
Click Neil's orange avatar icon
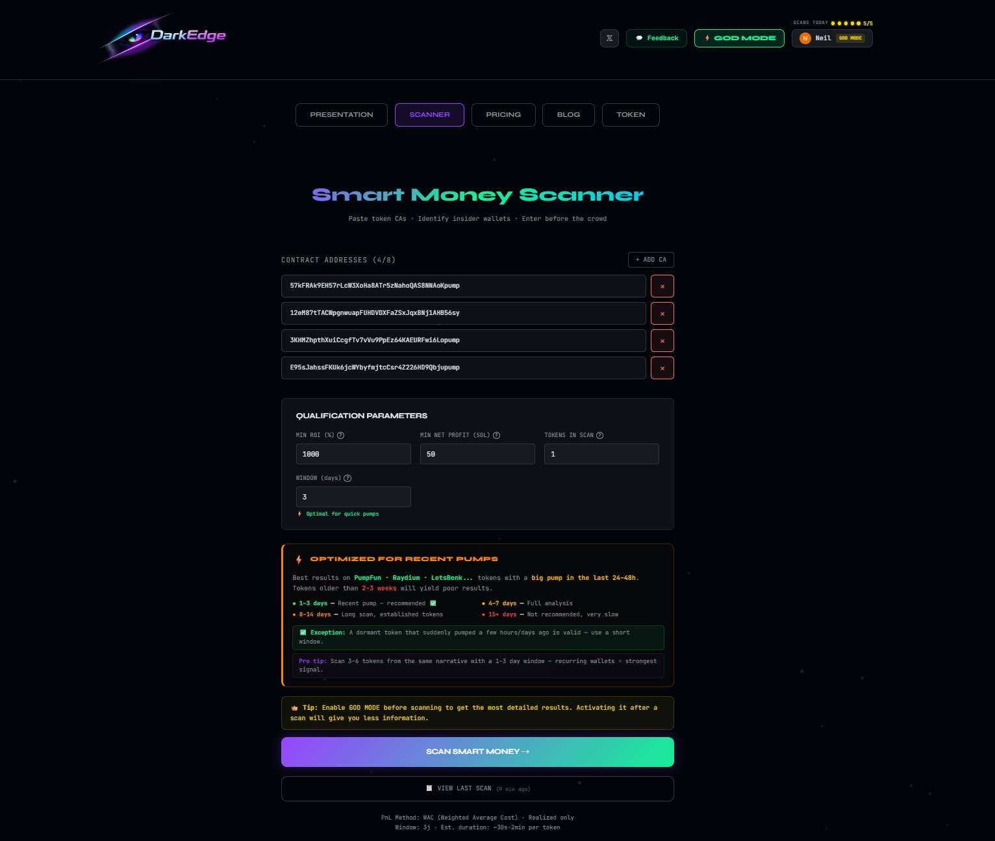[805, 38]
